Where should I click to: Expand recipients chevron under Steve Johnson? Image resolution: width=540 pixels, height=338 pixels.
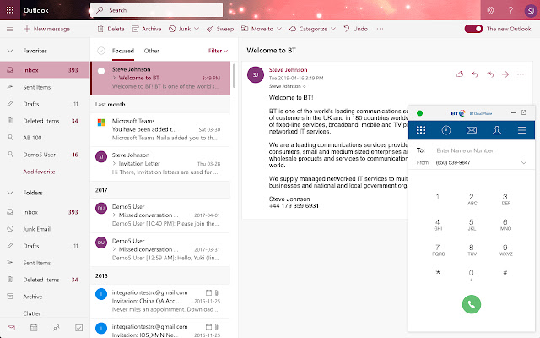(304, 86)
